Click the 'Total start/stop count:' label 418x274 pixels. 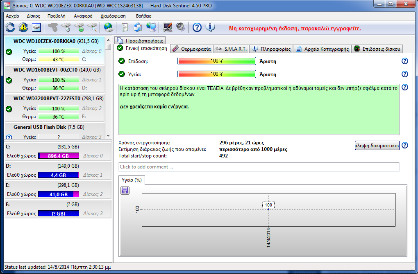143,156
